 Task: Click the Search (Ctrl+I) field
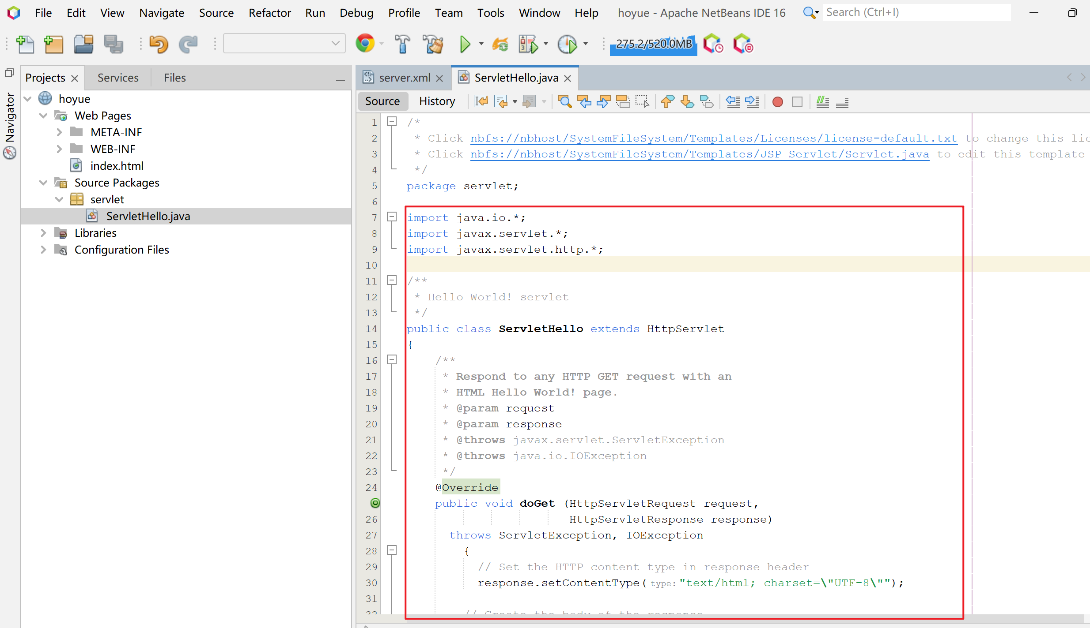click(916, 12)
